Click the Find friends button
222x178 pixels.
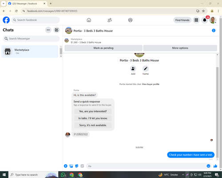[x=182, y=20]
